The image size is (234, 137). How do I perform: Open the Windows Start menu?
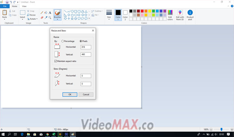click(x=3, y=134)
